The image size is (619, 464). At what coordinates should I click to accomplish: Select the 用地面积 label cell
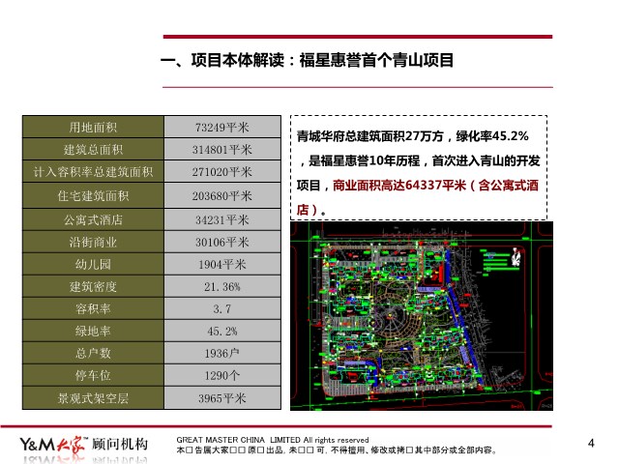(x=93, y=127)
